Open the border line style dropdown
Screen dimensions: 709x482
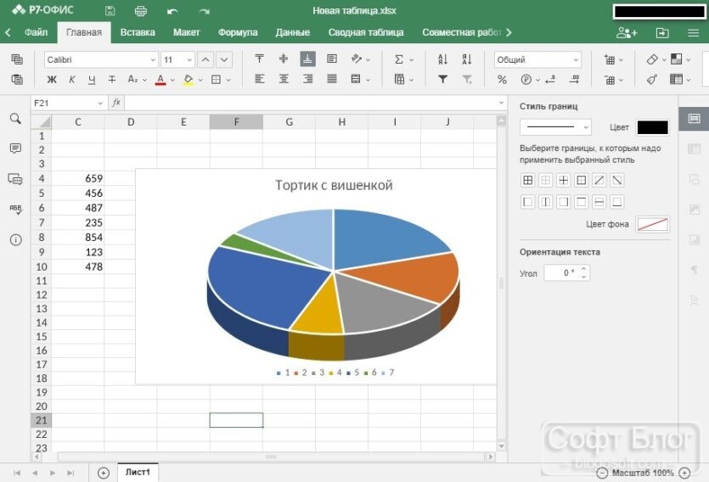coord(555,127)
